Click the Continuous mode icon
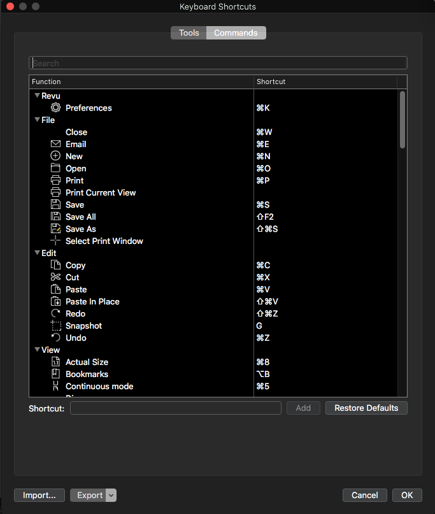Viewport: 435px width, 514px height. click(55, 386)
